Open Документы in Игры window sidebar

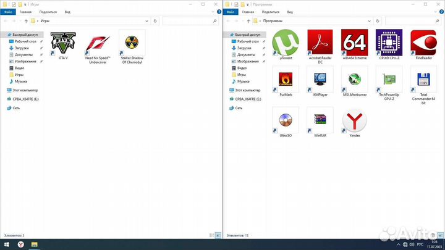[x=23, y=55]
